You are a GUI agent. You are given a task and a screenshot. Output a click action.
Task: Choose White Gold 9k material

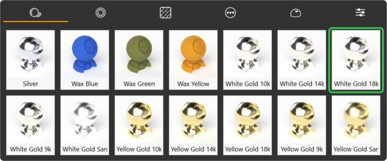click(x=30, y=125)
